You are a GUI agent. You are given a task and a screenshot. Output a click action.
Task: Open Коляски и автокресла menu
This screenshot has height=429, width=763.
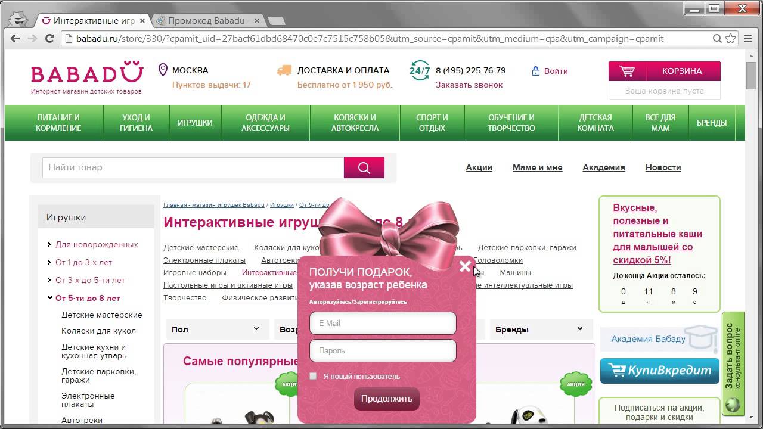[x=355, y=123]
